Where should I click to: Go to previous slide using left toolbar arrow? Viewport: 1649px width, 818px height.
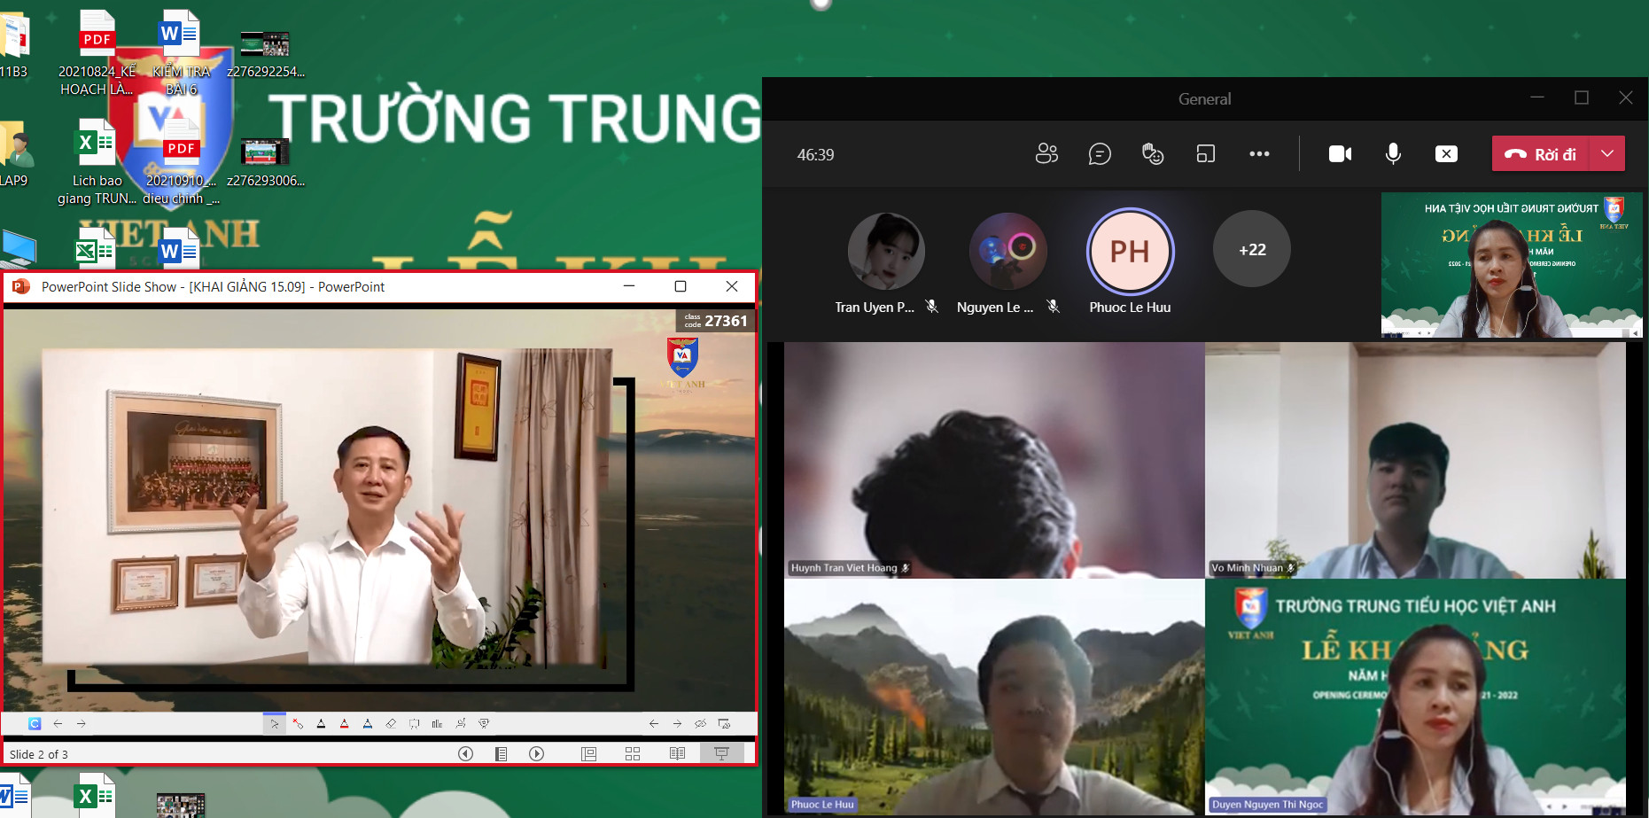[x=58, y=723]
